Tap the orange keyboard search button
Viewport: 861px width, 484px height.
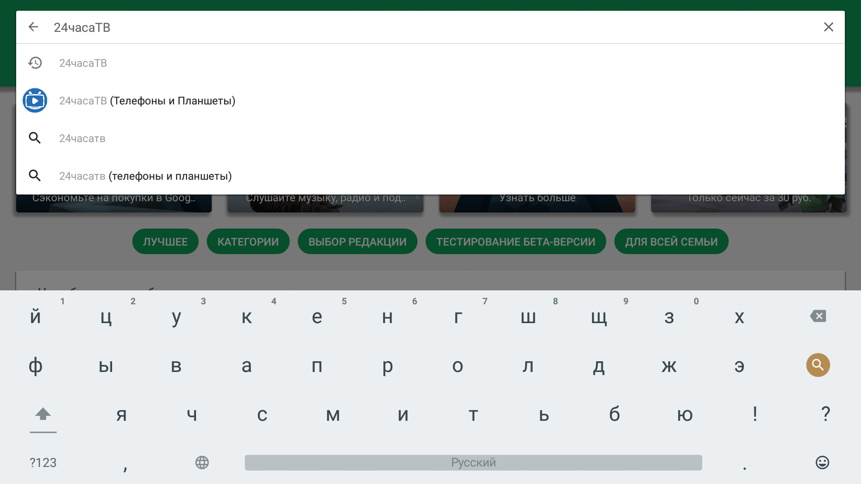click(818, 365)
